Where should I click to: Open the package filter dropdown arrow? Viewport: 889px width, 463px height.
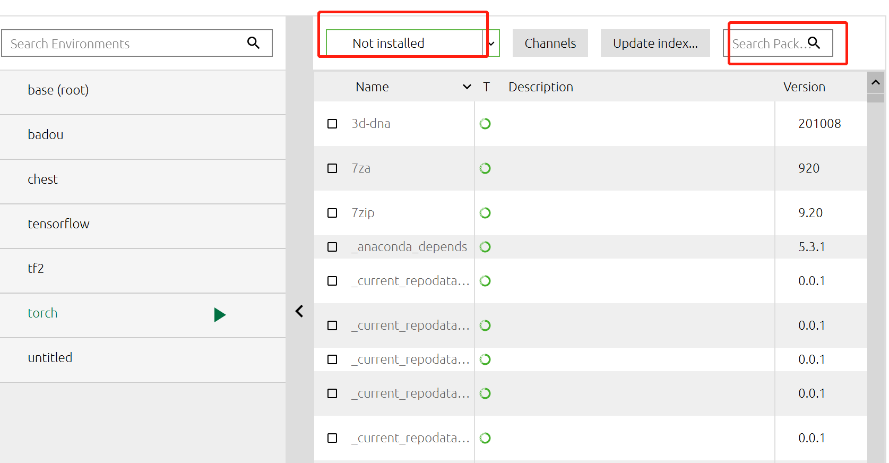[x=491, y=44]
